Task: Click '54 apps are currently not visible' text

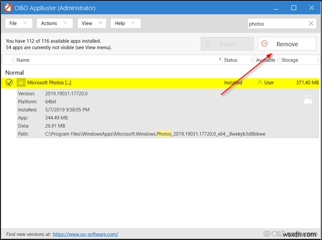Action: tap(58, 48)
